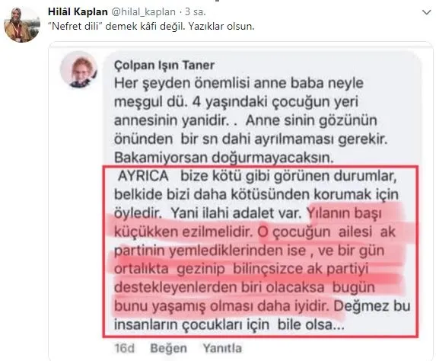Click the red rectangle border of the screenshot
This screenshot has width=436, height=361.
260,167
